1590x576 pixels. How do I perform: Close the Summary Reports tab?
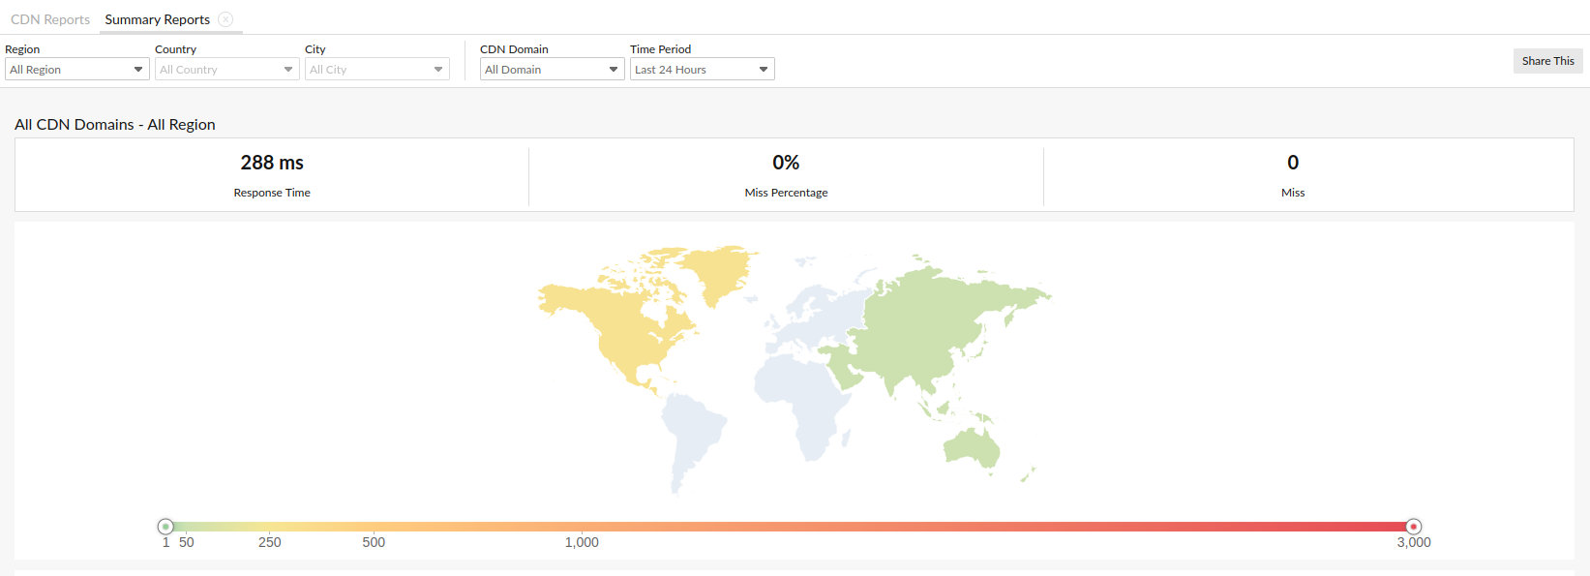[x=225, y=19]
